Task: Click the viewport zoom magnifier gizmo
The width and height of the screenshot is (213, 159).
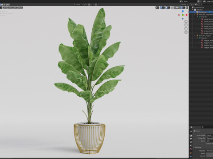Action: pyautogui.click(x=186, y=22)
